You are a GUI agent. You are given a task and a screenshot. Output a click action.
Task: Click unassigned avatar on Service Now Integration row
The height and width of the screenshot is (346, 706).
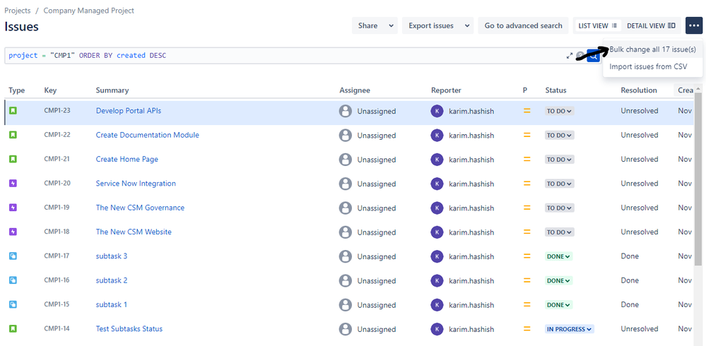346,184
